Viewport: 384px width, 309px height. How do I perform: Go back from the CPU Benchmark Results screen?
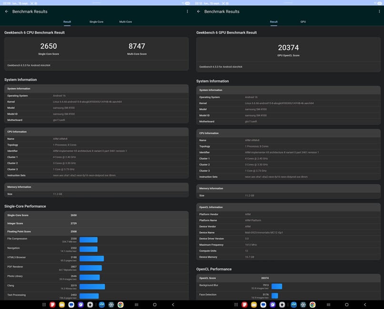7,11
